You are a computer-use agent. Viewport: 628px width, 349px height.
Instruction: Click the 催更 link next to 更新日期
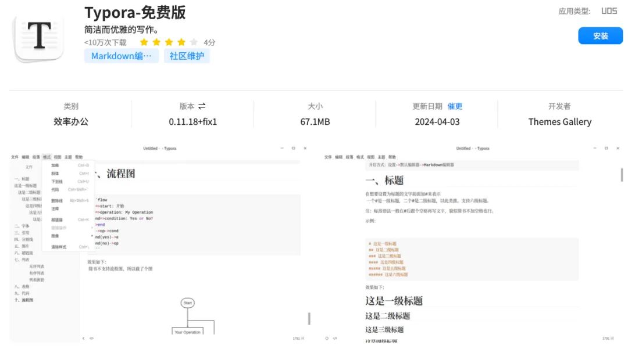coord(455,106)
